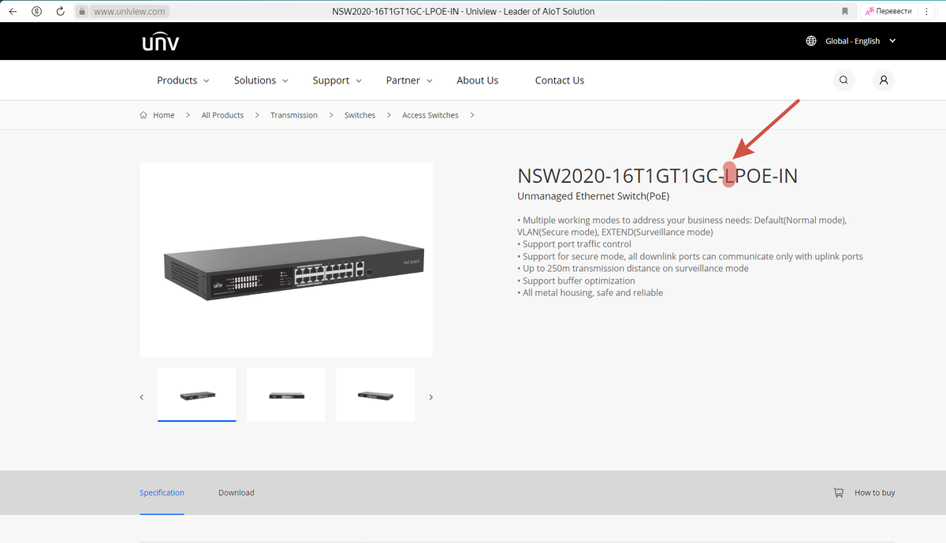Click the Unmanaged Ethernet Switch(PoE) subtitle
This screenshot has height=543, width=946.
(594, 196)
